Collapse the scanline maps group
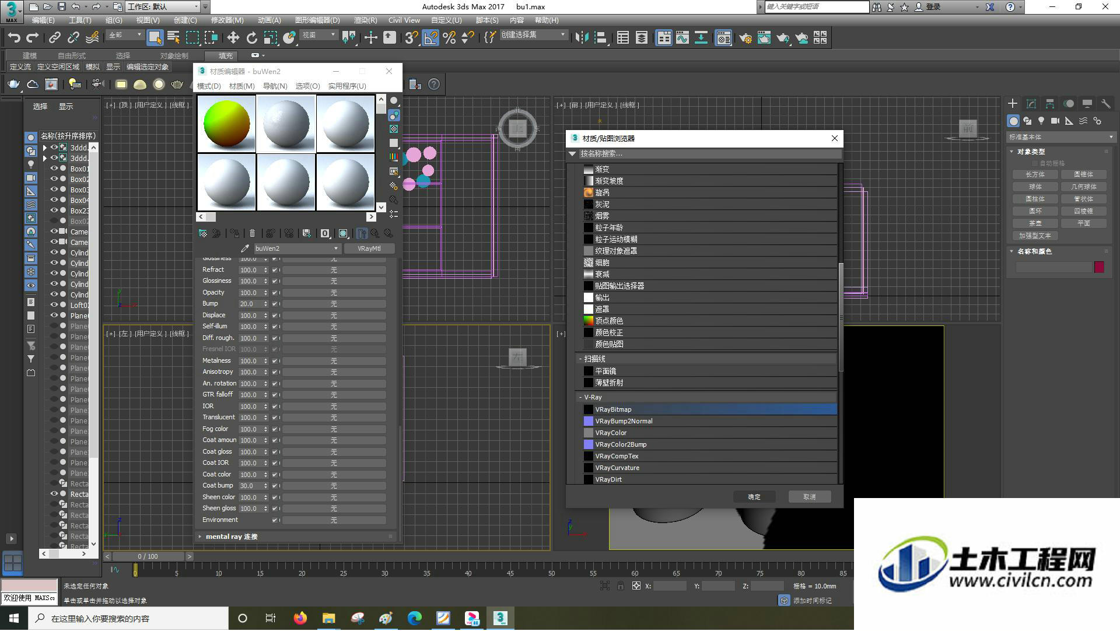The height and width of the screenshot is (631, 1120). click(x=580, y=359)
